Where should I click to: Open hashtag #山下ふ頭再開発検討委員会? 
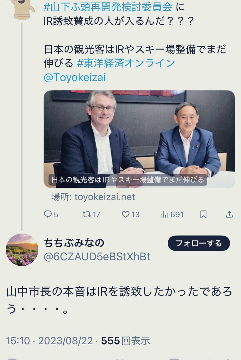pos(108,7)
